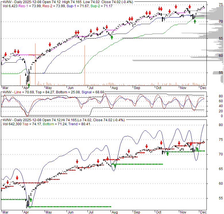
Task: Click the Aug month label on the top chart axis
Action: click(114, 88)
